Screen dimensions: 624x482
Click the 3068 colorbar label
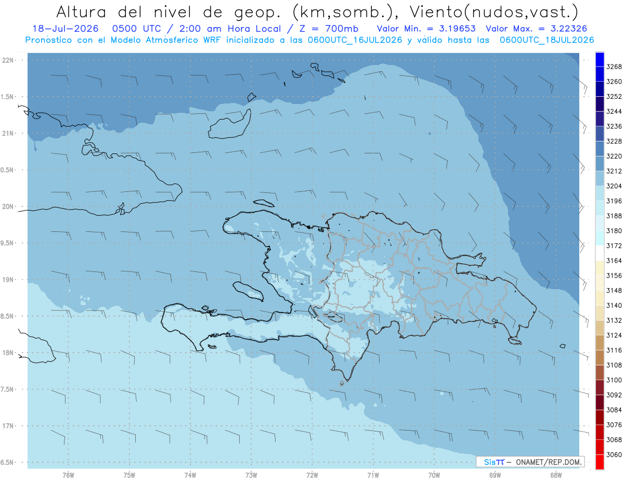click(614, 439)
